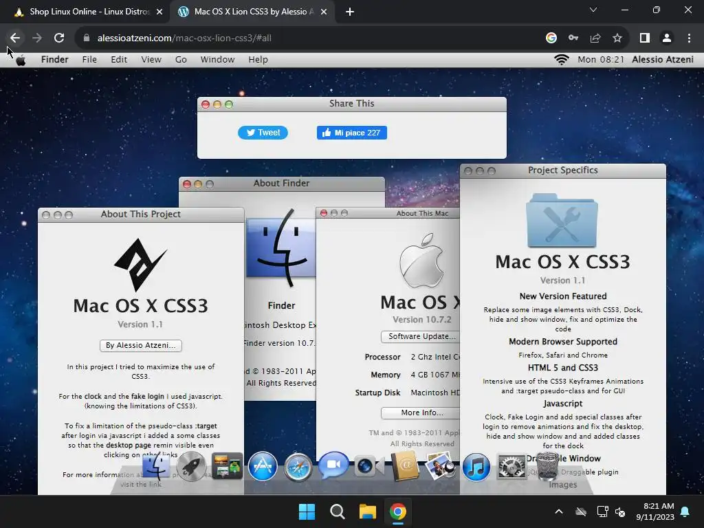
Task: Open Chrome side panel
Action: pos(645,38)
